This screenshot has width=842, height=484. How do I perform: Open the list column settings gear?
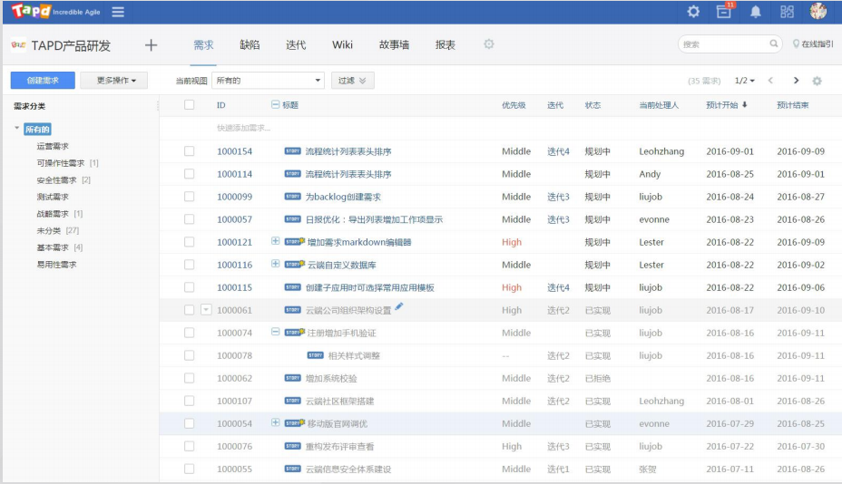tap(817, 81)
